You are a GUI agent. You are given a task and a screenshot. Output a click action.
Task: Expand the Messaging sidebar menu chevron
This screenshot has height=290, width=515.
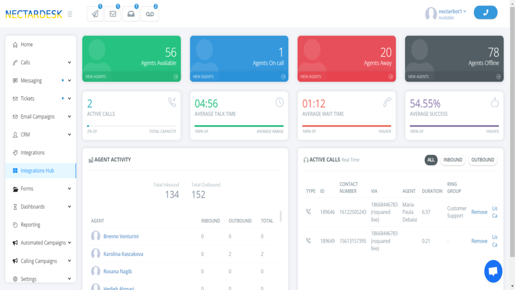[69, 81]
